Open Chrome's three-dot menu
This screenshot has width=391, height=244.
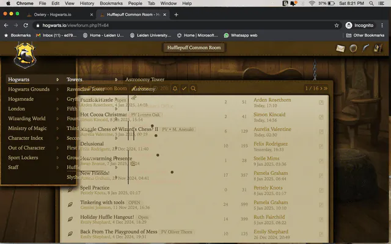382,26
